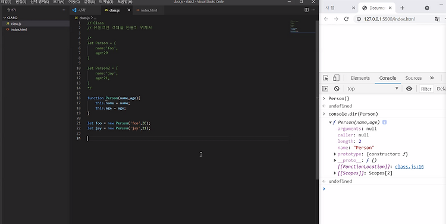Toggle the device toolbar in DevTools
446x224 pixels.
pyautogui.click(x=336, y=78)
